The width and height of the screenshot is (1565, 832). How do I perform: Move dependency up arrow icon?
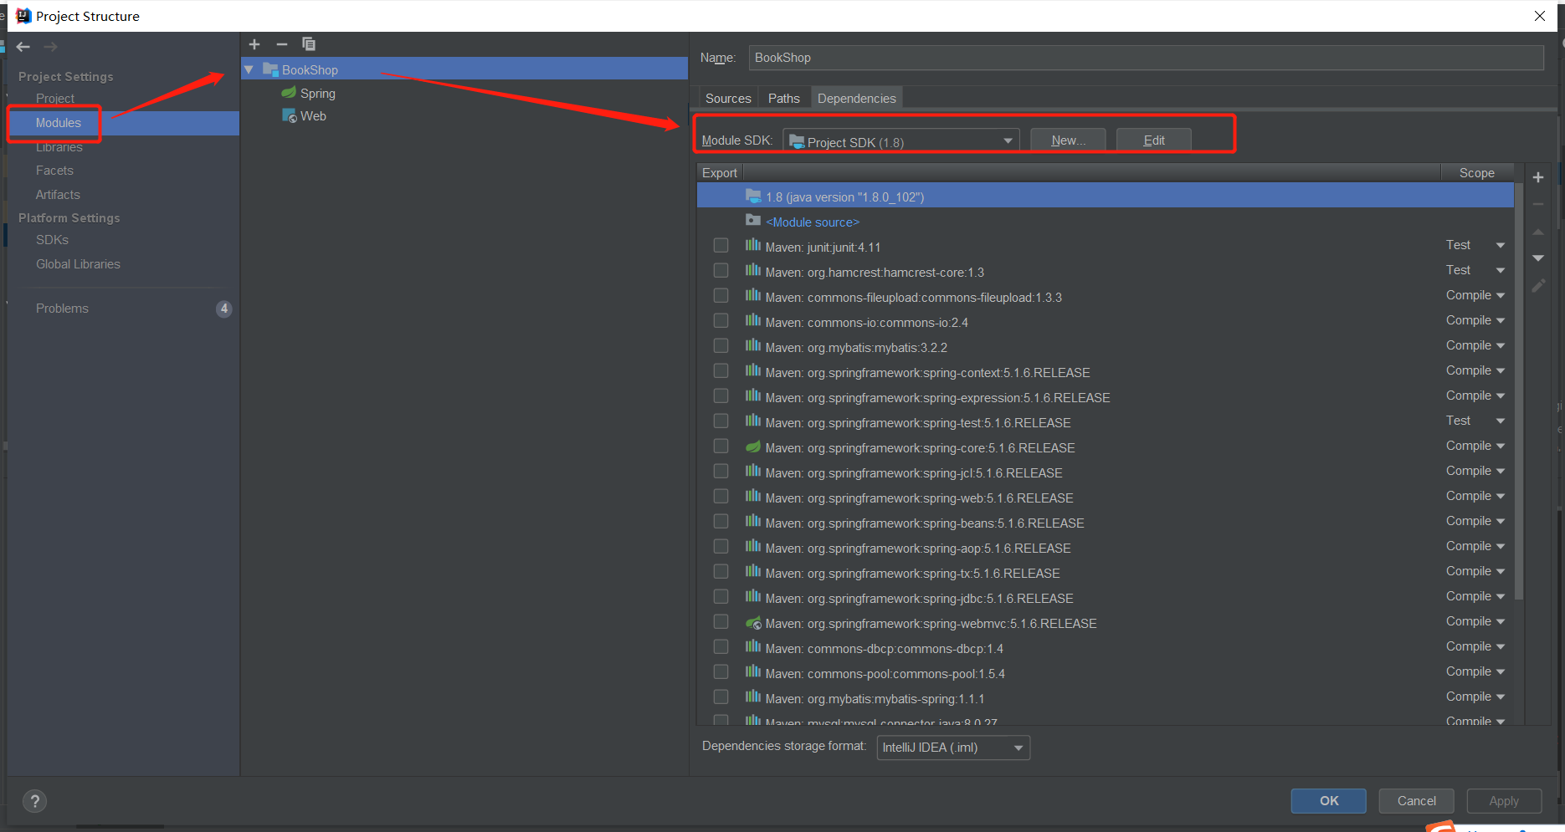(x=1538, y=232)
